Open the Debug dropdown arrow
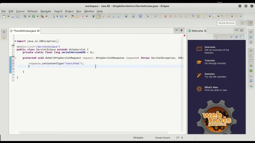Viewport: 255px width, 143px height. tap(29, 16)
